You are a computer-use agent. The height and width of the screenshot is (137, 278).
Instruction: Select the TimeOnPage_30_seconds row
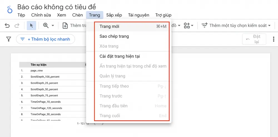pos(53,114)
